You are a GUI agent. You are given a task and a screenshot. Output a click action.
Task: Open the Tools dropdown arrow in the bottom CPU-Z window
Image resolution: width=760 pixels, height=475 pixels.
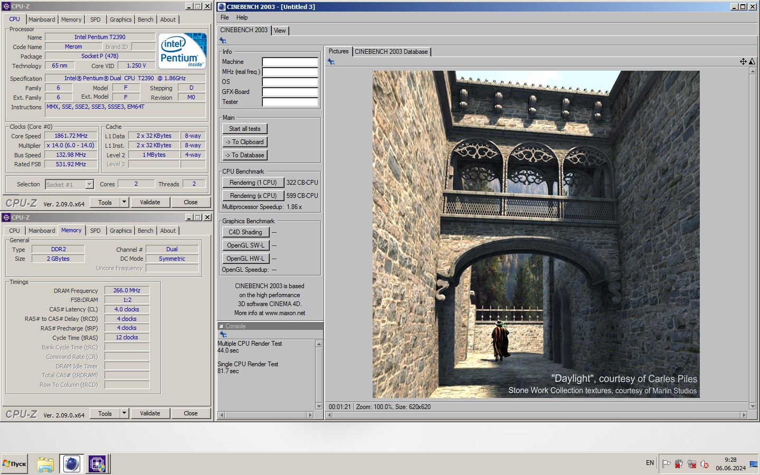pyautogui.click(x=124, y=413)
